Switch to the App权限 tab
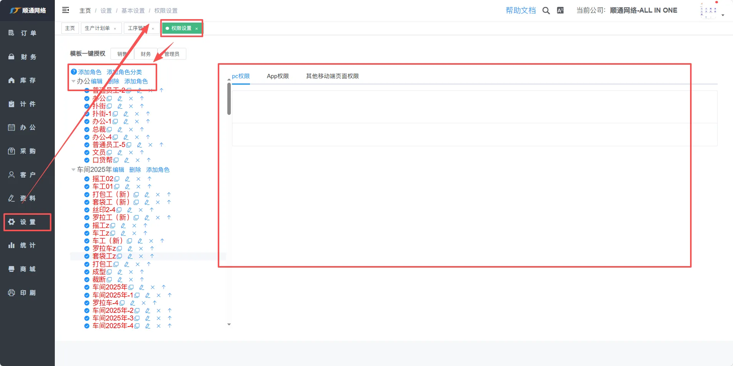 point(278,76)
